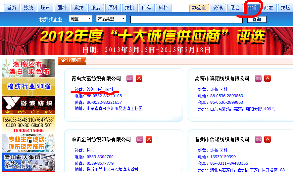Open the 纱线 navigation tab
The height and width of the screenshot is (172, 293).
[x=29, y=8]
